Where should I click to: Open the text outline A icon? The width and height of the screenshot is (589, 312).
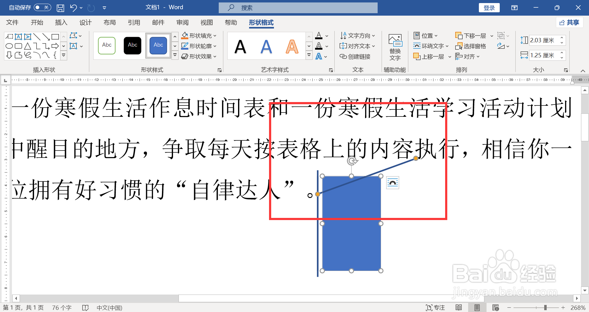click(x=319, y=46)
